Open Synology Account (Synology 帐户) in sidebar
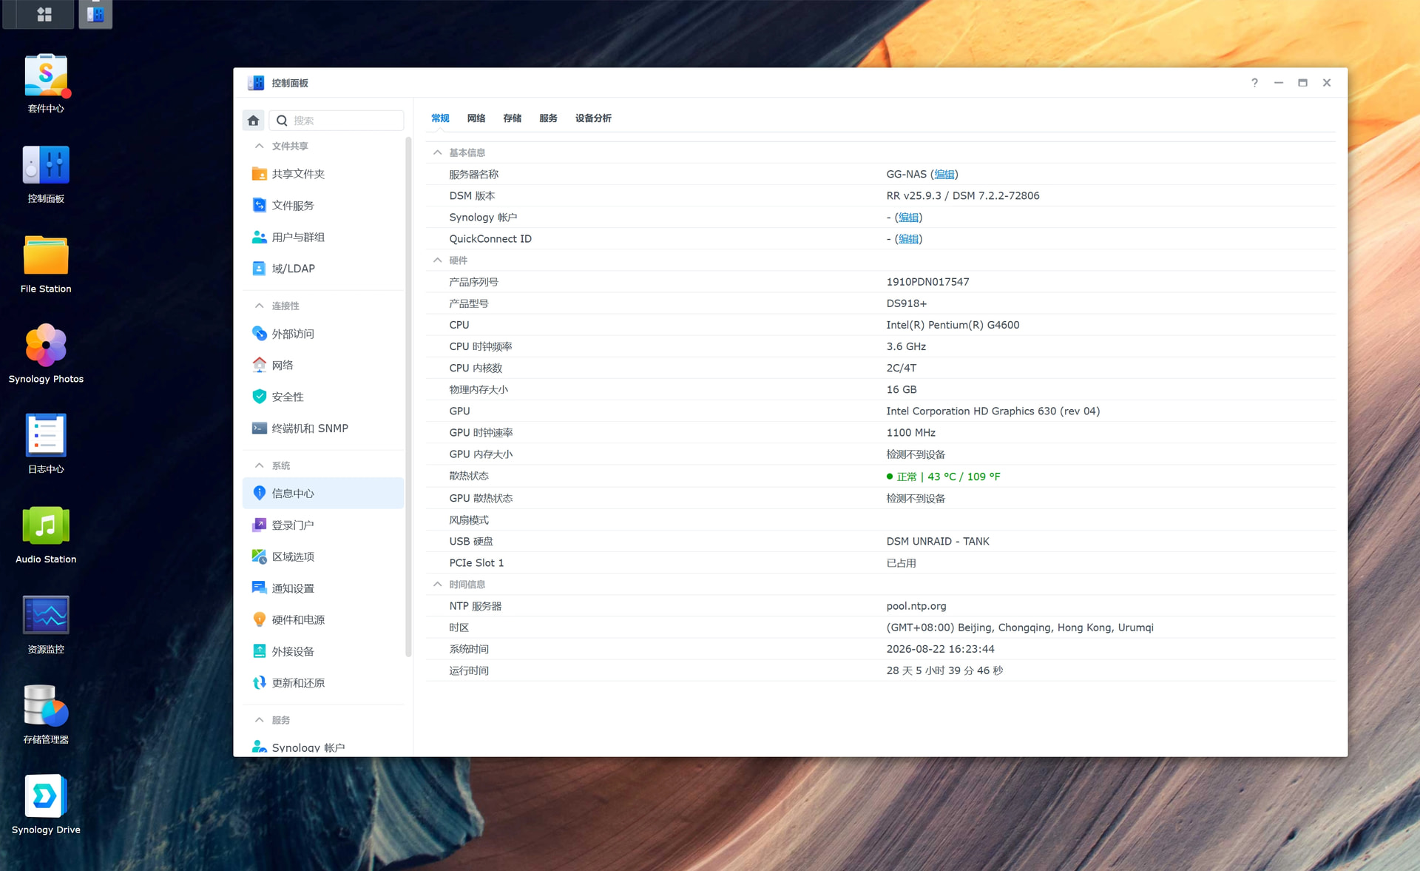Image resolution: width=1420 pixels, height=871 pixels. click(x=323, y=747)
